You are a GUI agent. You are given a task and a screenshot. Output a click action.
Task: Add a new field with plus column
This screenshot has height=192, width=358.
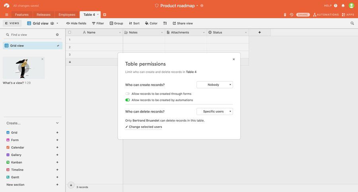(260, 33)
